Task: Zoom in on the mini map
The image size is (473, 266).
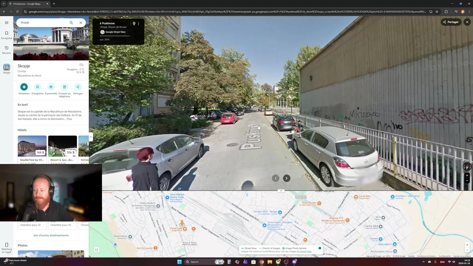Action: pyautogui.click(x=467, y=245)
